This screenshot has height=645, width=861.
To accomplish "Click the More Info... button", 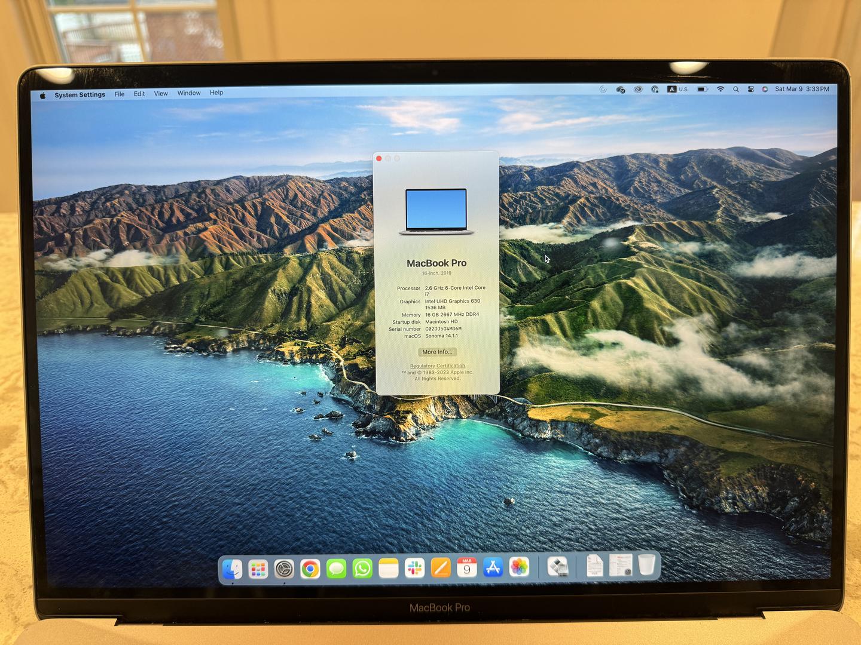I will pos(437,352).
